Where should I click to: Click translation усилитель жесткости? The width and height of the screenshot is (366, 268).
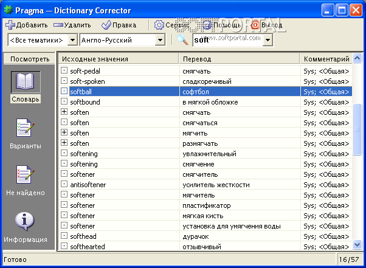tap(216, 185)
